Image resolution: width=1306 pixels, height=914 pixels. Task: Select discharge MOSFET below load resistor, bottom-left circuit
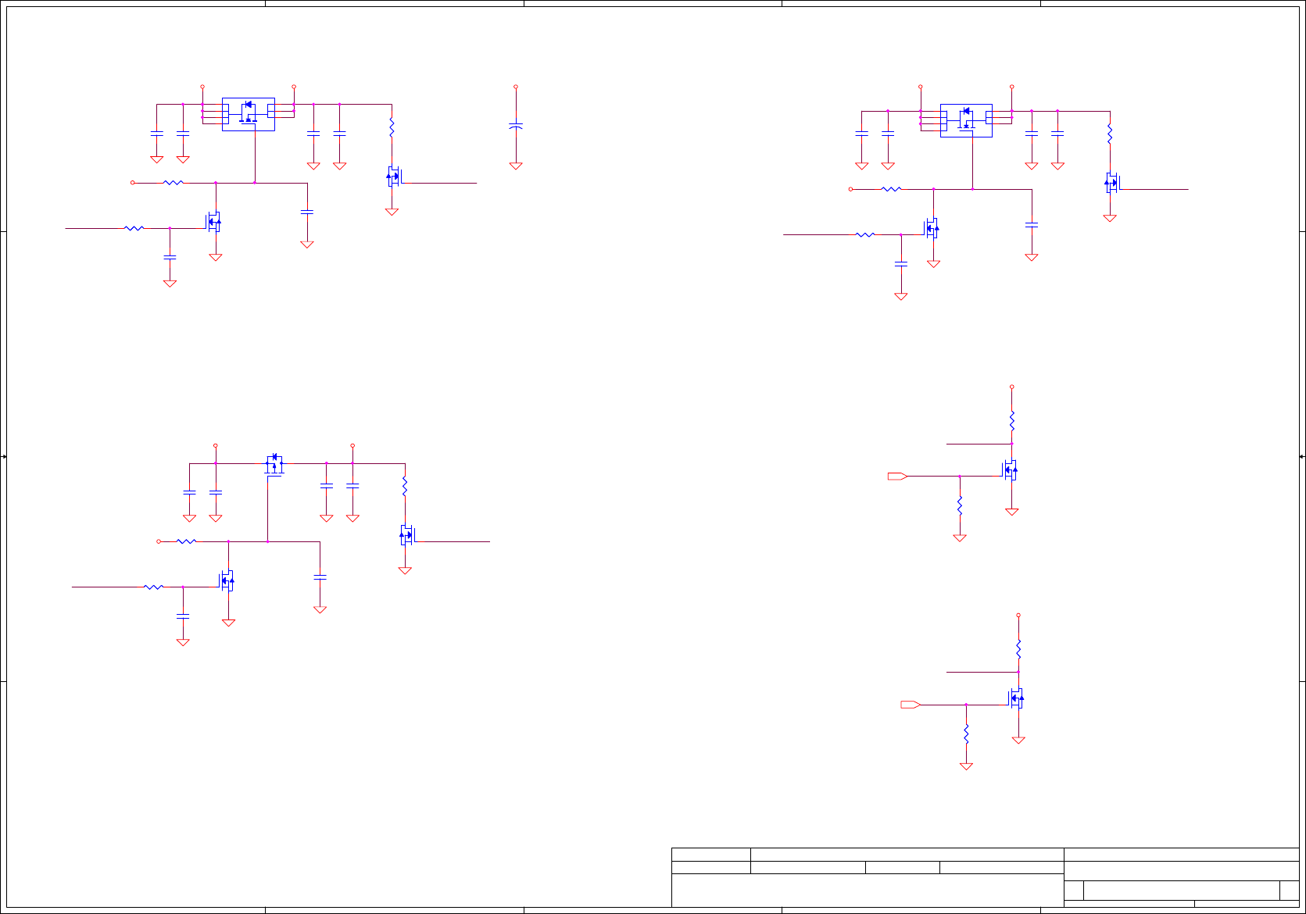click(x=406, y=535)
